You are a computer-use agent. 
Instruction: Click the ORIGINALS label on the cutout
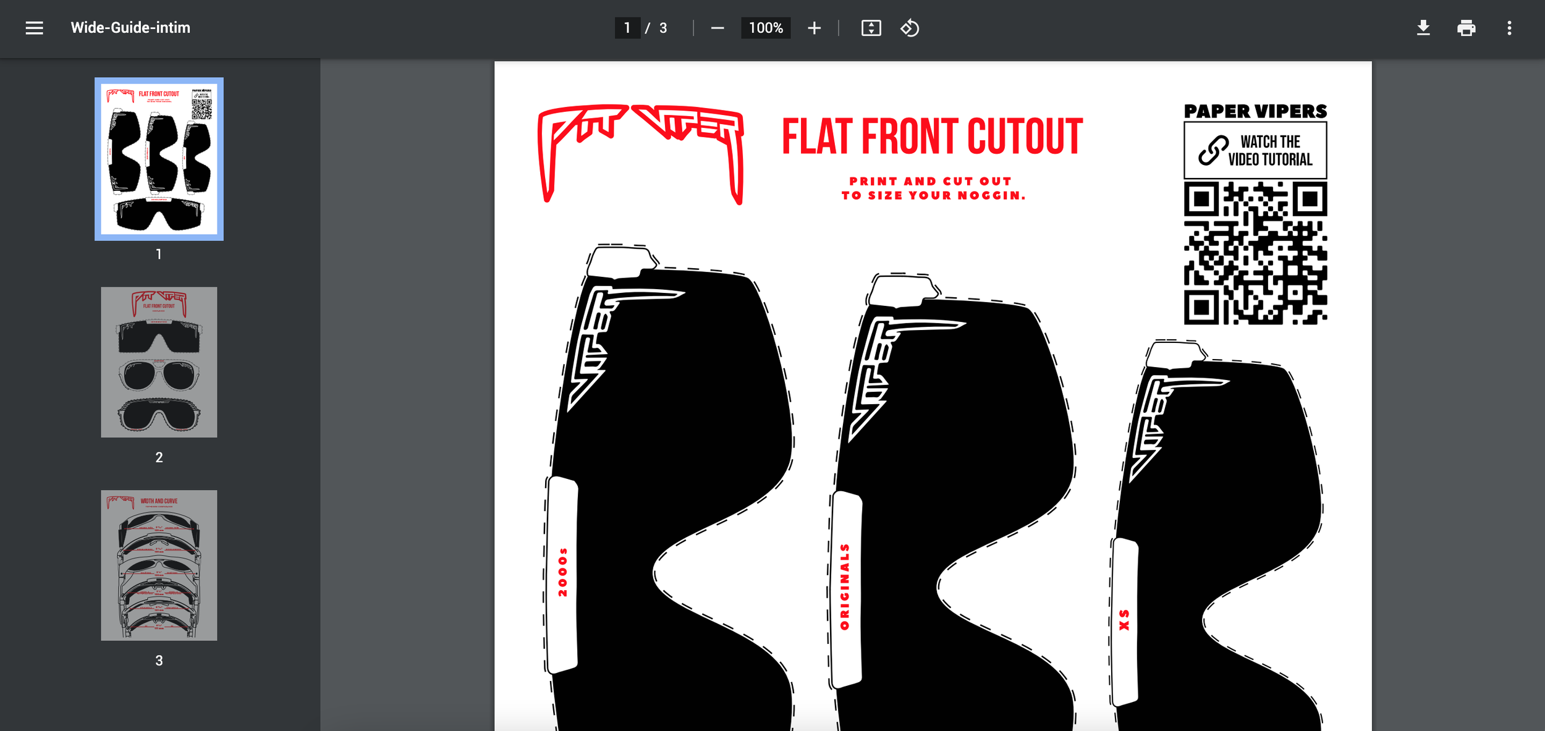[845, 586]
